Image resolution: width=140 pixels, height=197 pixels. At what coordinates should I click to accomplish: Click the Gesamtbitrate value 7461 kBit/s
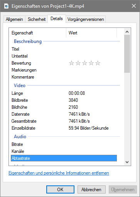(x=79, y=121)
